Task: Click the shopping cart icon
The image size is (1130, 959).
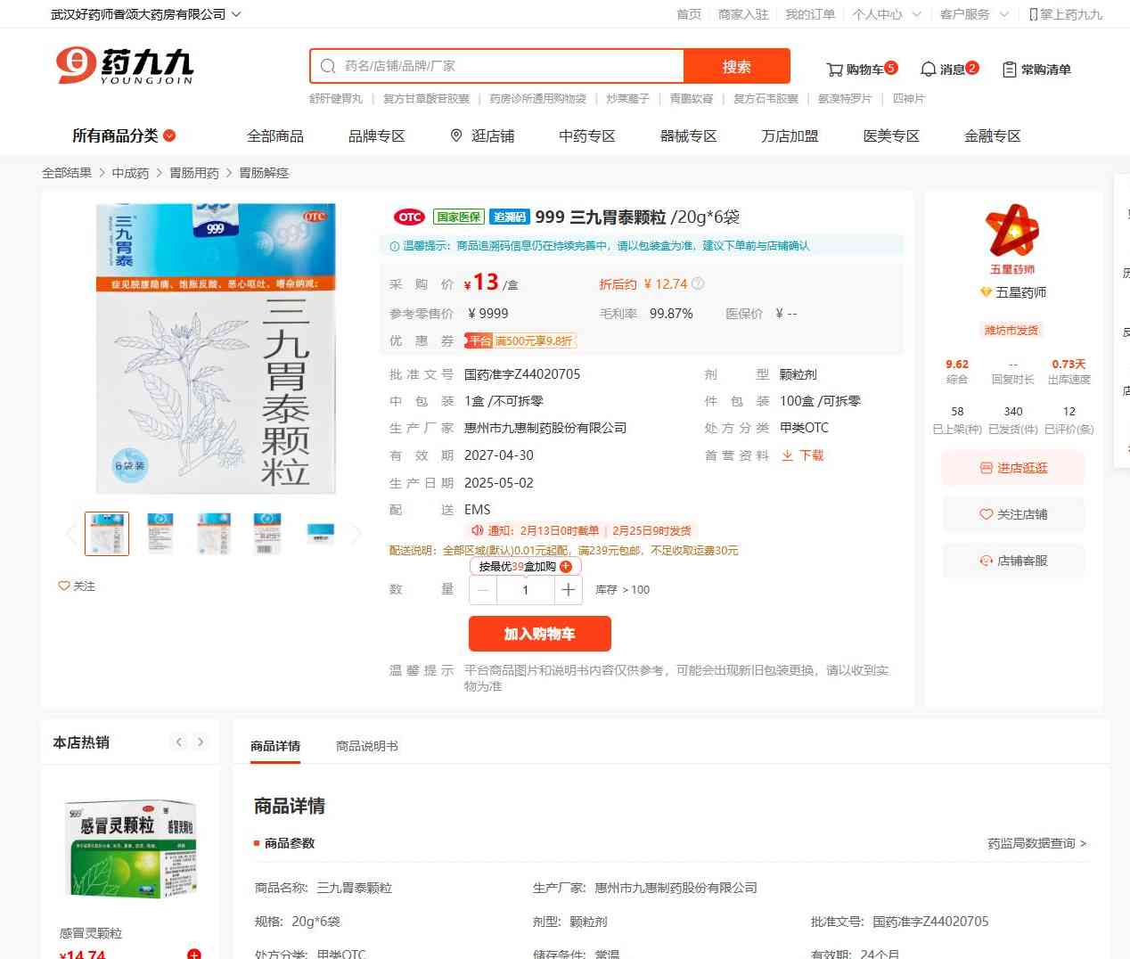Action: tap(834, 70)
